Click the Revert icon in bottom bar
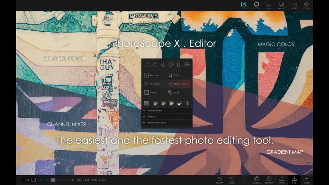 pyautogui.click(x=220, y=180)
